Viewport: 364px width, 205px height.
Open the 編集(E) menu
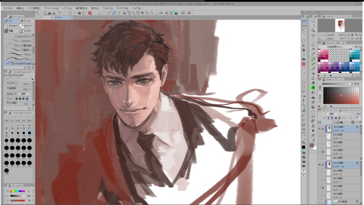click(x=20, y=8)
